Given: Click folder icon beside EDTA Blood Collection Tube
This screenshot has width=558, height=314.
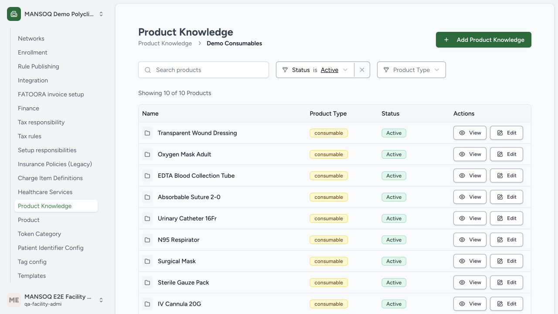Looking at the screenshot, I should click(x=147, y=176).
